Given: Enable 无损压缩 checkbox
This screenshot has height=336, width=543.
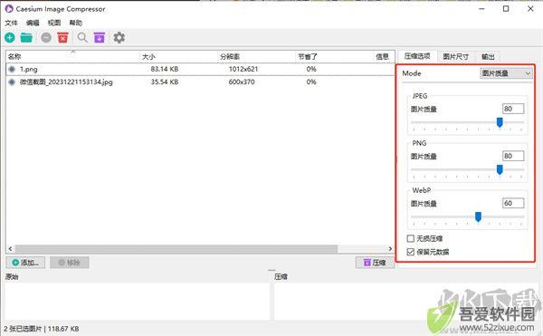Looking at the screenshot, I should tap(410, 238).
